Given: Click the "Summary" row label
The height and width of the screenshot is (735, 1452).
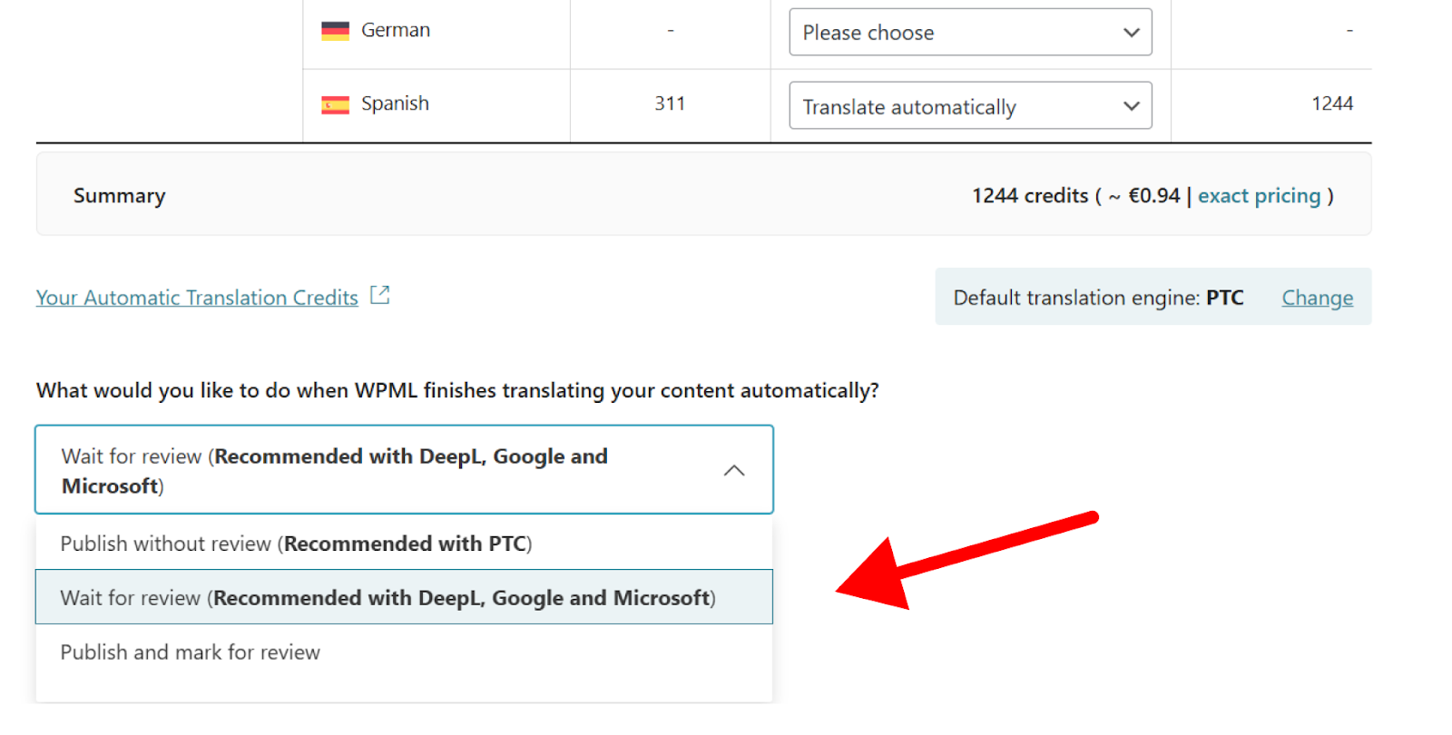Looking at the screenshot, I should (120, 196).
